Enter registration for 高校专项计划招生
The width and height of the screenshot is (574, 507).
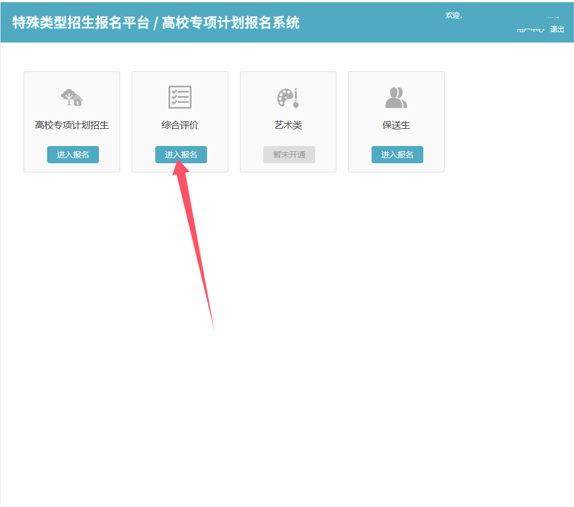72,155
